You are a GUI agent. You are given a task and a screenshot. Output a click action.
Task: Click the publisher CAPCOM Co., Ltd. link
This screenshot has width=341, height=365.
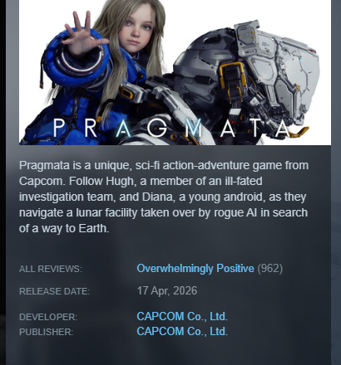point(182,331)
